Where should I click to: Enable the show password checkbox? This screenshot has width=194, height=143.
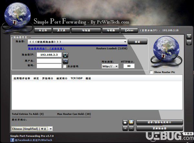[65, 66]
